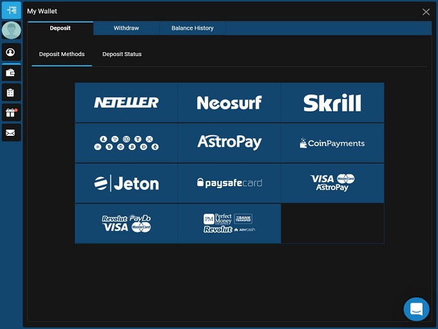This screenshot has height=329, width=438.
Task: Select the Deposit Methods sub-tab
Action: [62, 54]
